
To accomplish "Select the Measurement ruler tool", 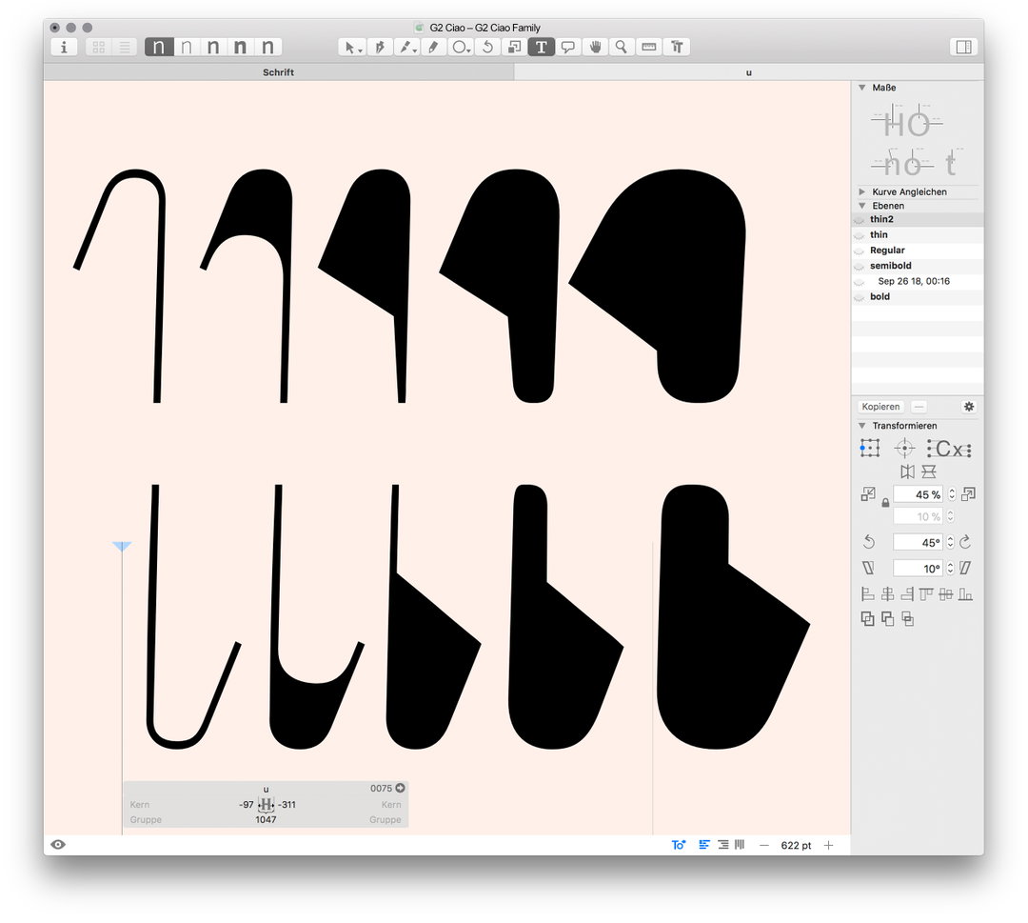I will pyautogui.click(x=649, y=47).
